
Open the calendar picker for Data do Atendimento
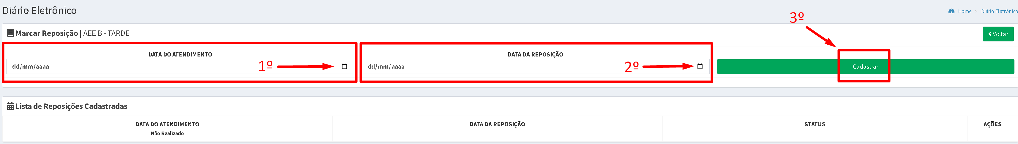(x=344, y=67)
